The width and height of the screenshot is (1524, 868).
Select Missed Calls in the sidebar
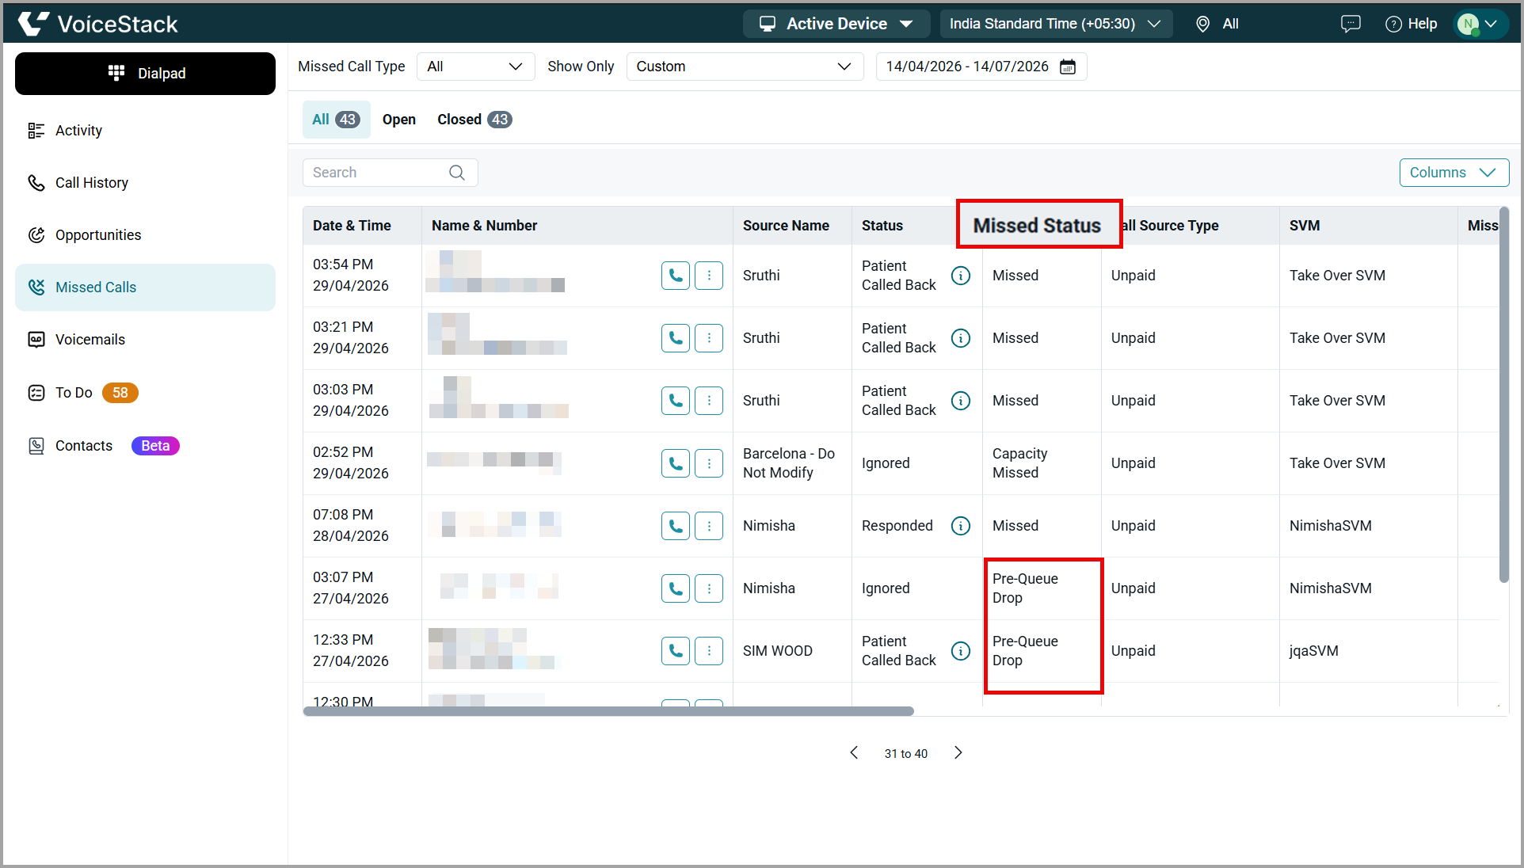(x=145, y=287)
